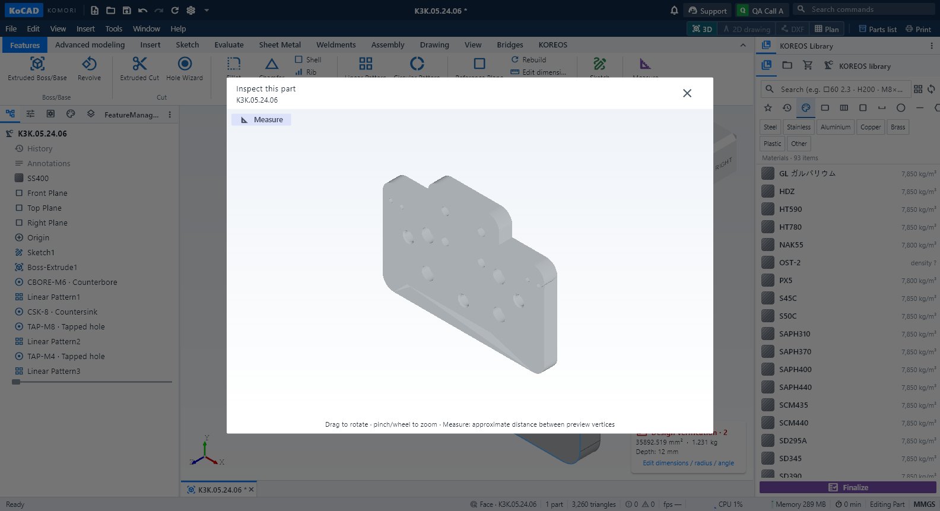This screenshot has width=940, height=511.
Task: Switch to 3D view mode
Action: pos(702,29)
